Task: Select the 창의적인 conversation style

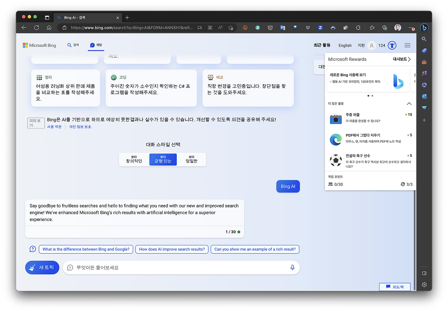Action: click(x=134, y=159)
